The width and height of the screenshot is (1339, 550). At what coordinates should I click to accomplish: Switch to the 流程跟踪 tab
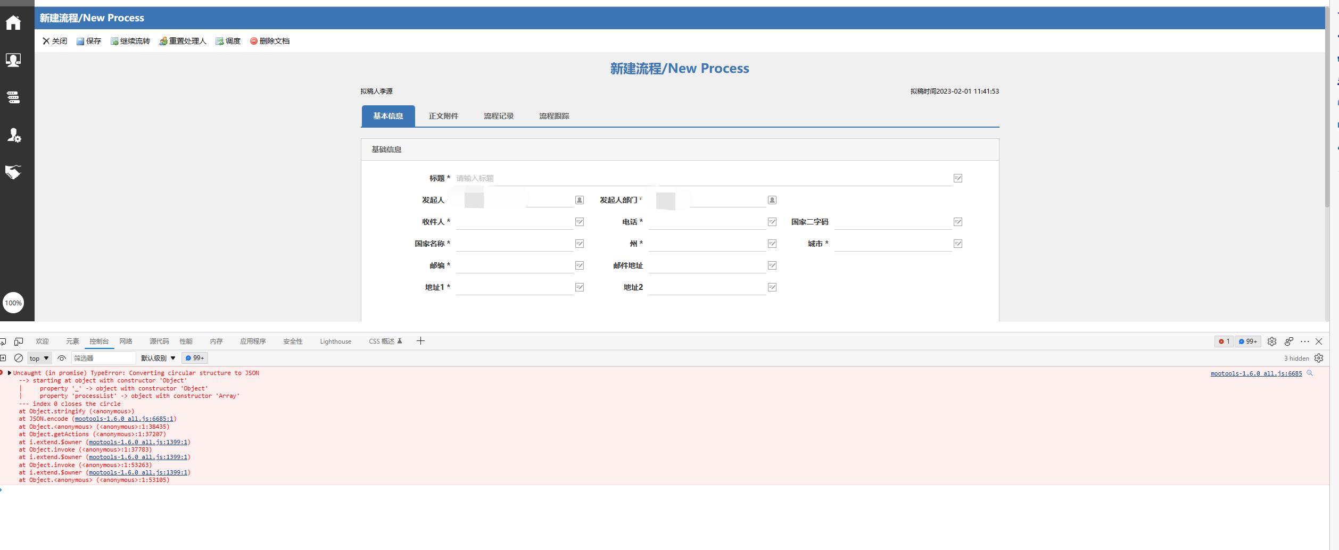coord(554,116)
